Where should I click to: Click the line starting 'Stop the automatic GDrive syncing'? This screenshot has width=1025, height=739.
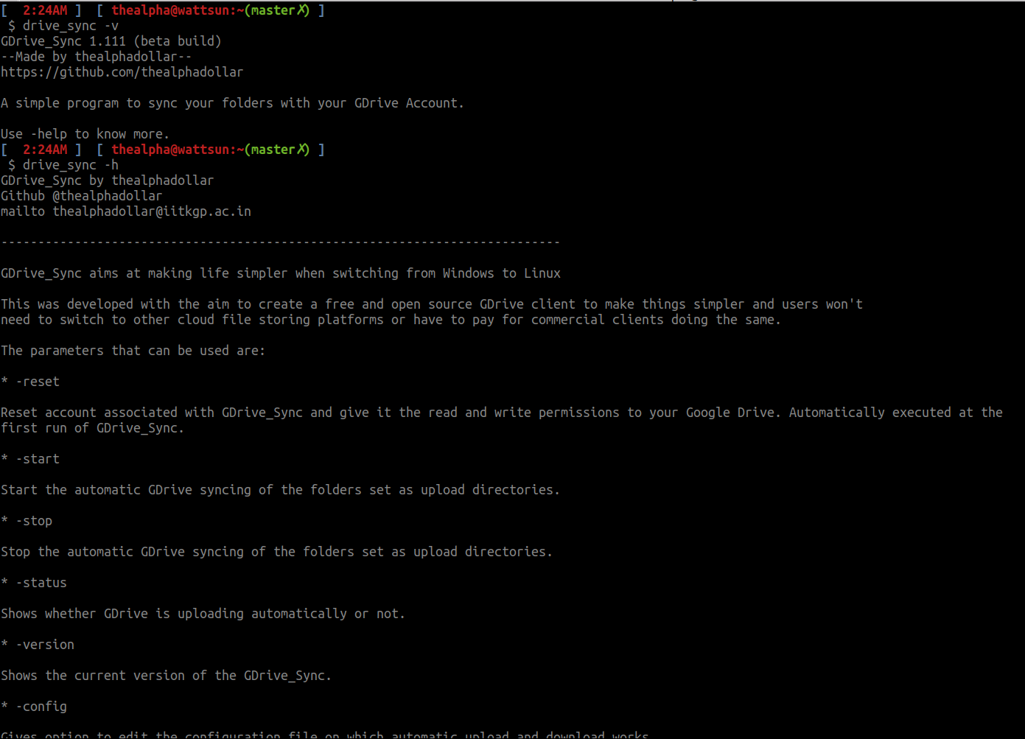[276, 552]
